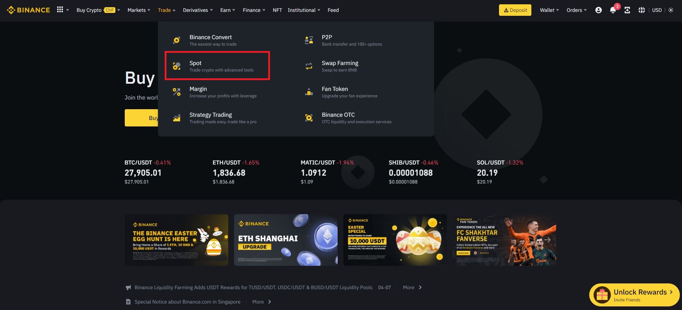Open the Derivatives dropdown menu
This screenshot has width=682, height=310.
coord(198,10)
